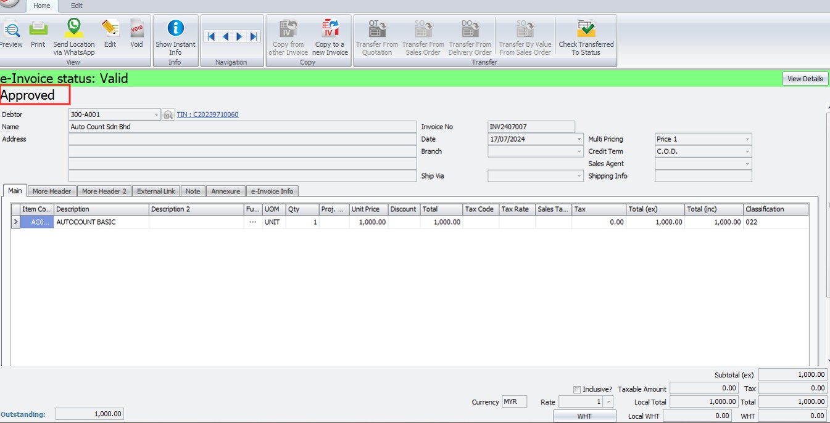This screenshot has height=423, width=830.
Task: Open the Multi Pricing dropdown
Action: pos(747,139)
